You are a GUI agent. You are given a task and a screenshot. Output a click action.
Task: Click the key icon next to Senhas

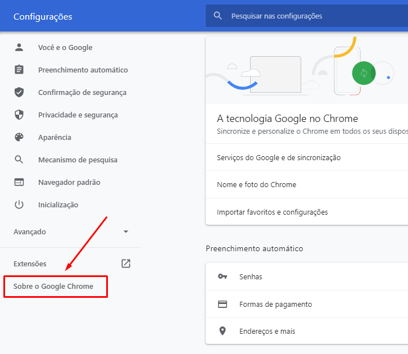223,277
